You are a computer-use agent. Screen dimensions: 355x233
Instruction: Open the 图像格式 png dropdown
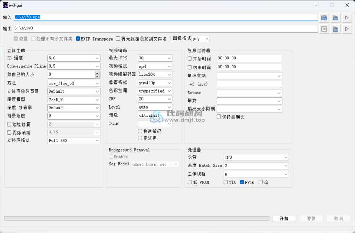(201, 39)
